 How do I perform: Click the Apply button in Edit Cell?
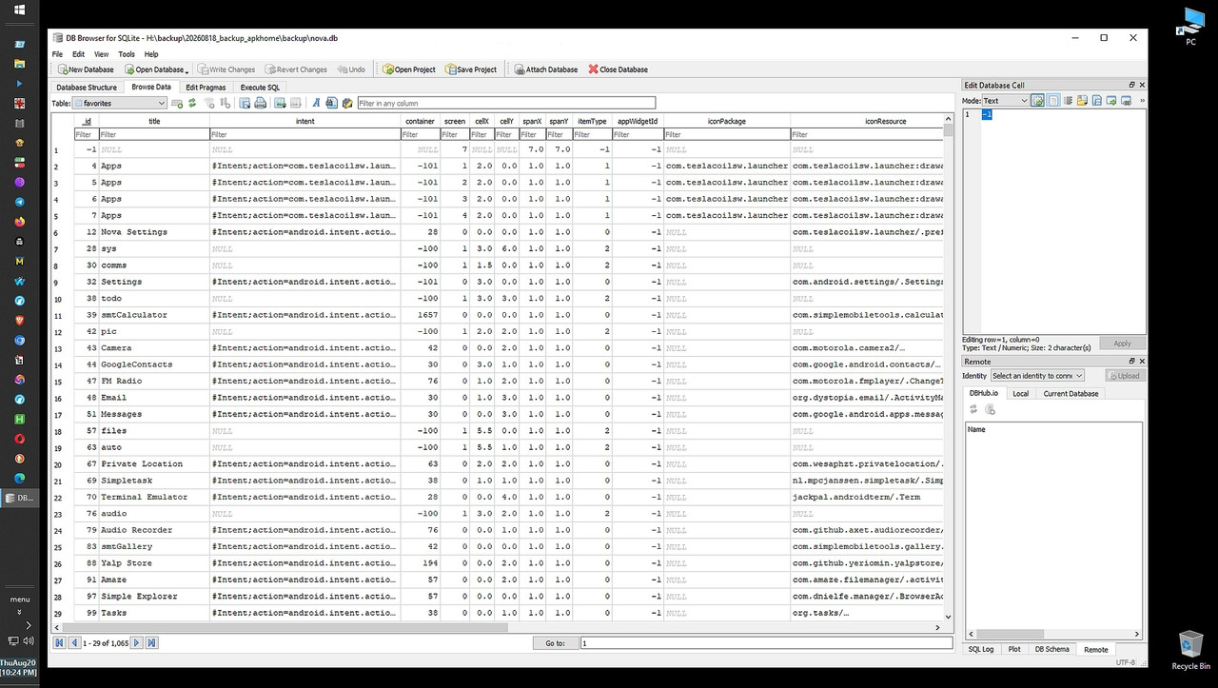1122,344
